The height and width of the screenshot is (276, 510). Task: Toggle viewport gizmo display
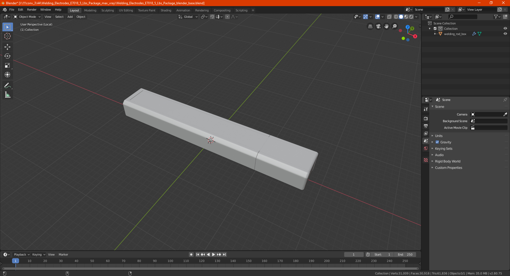point(365,17)
